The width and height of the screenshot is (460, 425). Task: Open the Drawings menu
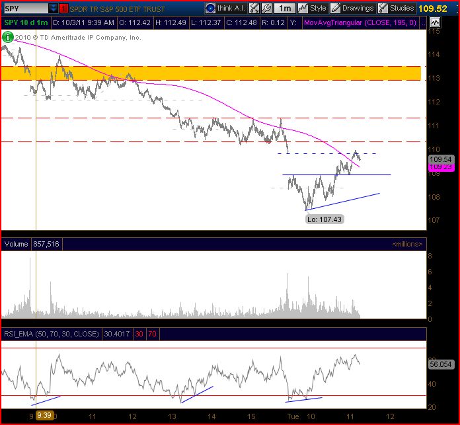click(352, 8)
